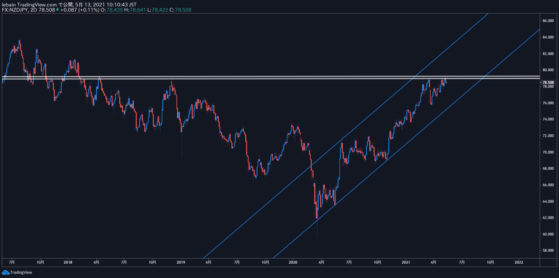
Task: Click the lebain TradingView.com publisher text
Action: click(29, 5)
